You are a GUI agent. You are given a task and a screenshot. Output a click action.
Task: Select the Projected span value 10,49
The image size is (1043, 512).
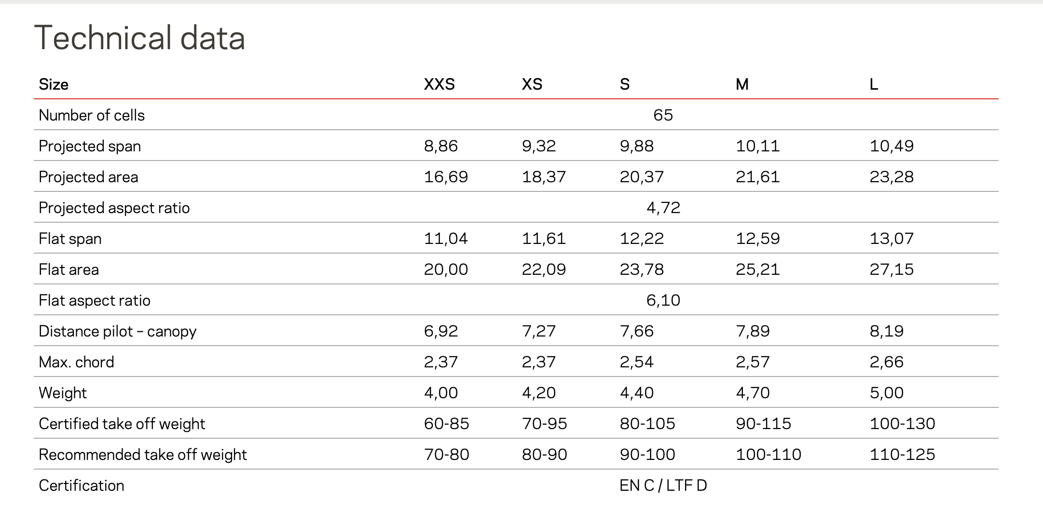pyautogui.click(x=892, y=146)
